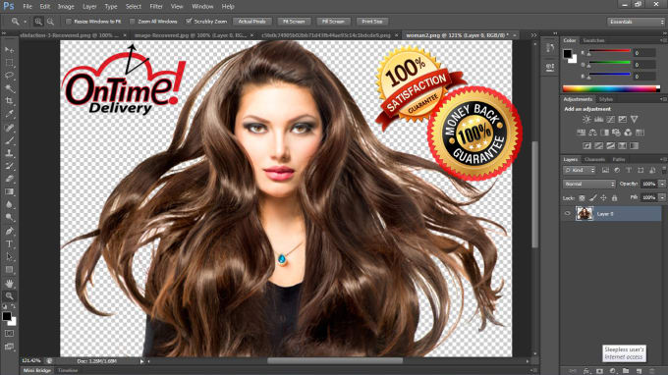The image size is (668, 375).
Task: Disable Scrubby Zoom checkbox
Action: pos(189,22)
